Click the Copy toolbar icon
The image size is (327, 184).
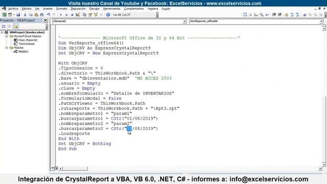pos(31,15)
